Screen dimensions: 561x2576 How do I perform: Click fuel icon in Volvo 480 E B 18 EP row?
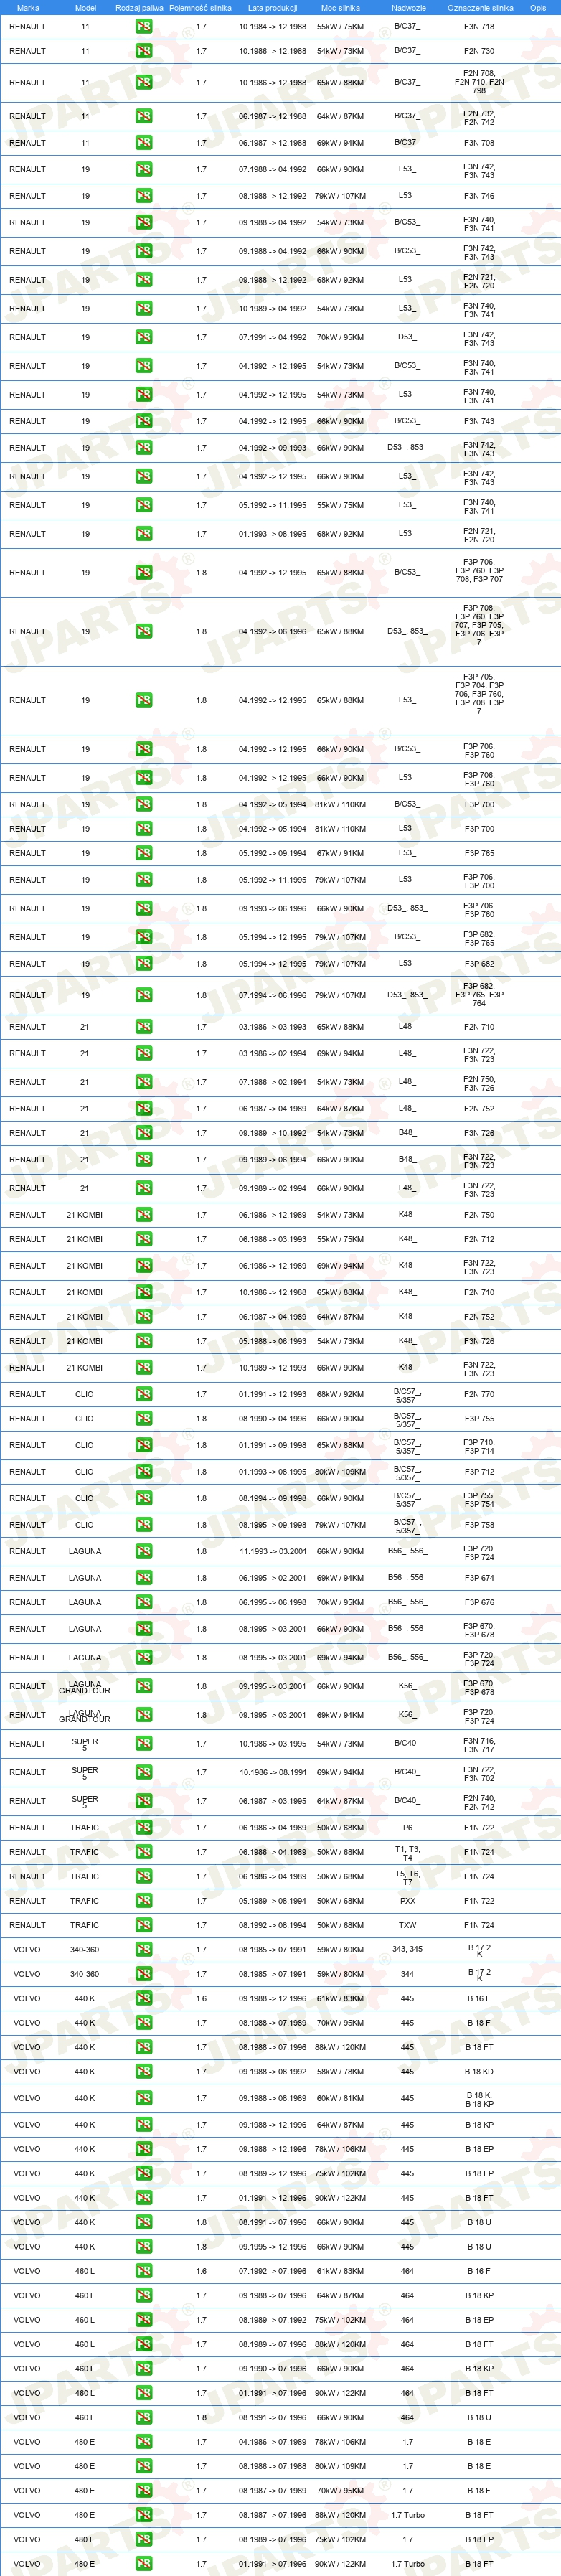(144, 2540)
